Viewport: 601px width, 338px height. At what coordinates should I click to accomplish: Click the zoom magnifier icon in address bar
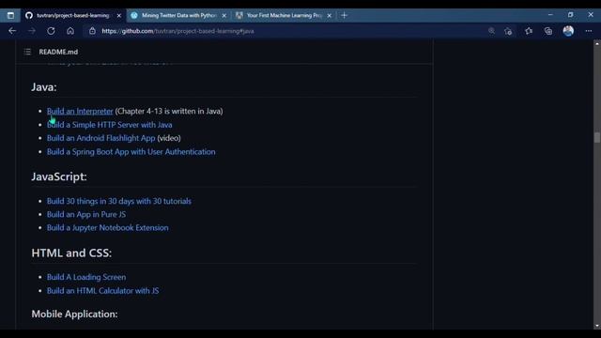491,31
